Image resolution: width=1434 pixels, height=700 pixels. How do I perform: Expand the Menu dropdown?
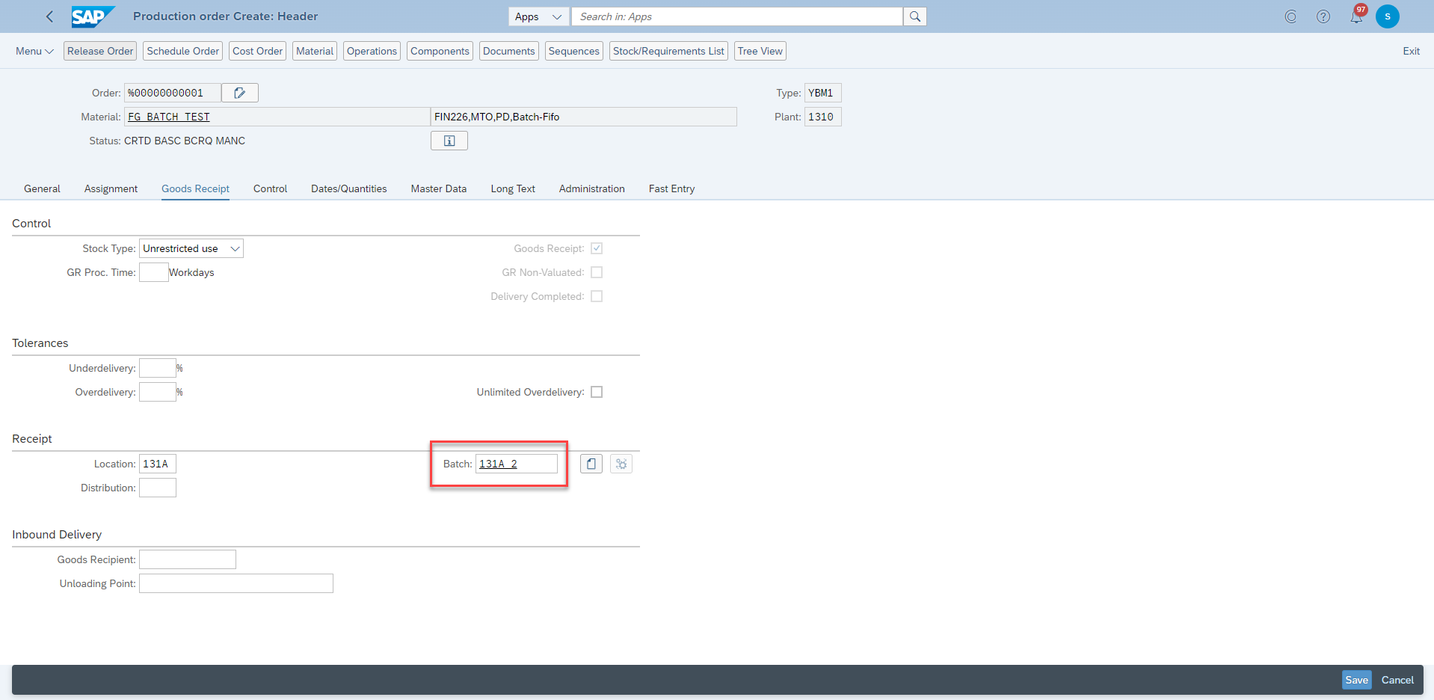coord(34,51)
